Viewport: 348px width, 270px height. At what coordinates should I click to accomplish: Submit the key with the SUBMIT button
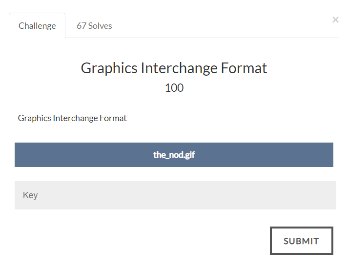coord(302,241)
